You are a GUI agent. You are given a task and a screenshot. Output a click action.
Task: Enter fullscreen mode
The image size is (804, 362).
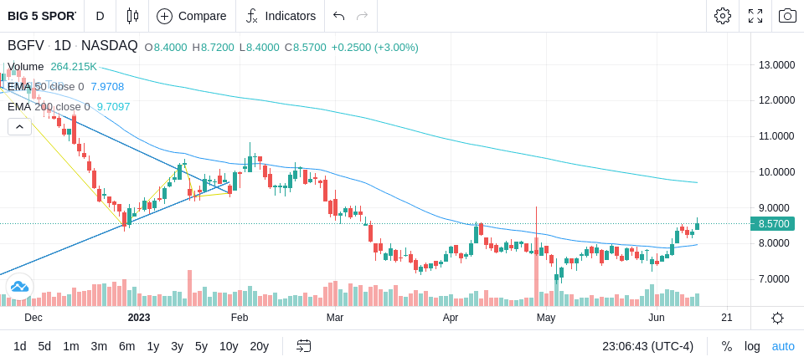pyautogui.click(x=755, y=16)
